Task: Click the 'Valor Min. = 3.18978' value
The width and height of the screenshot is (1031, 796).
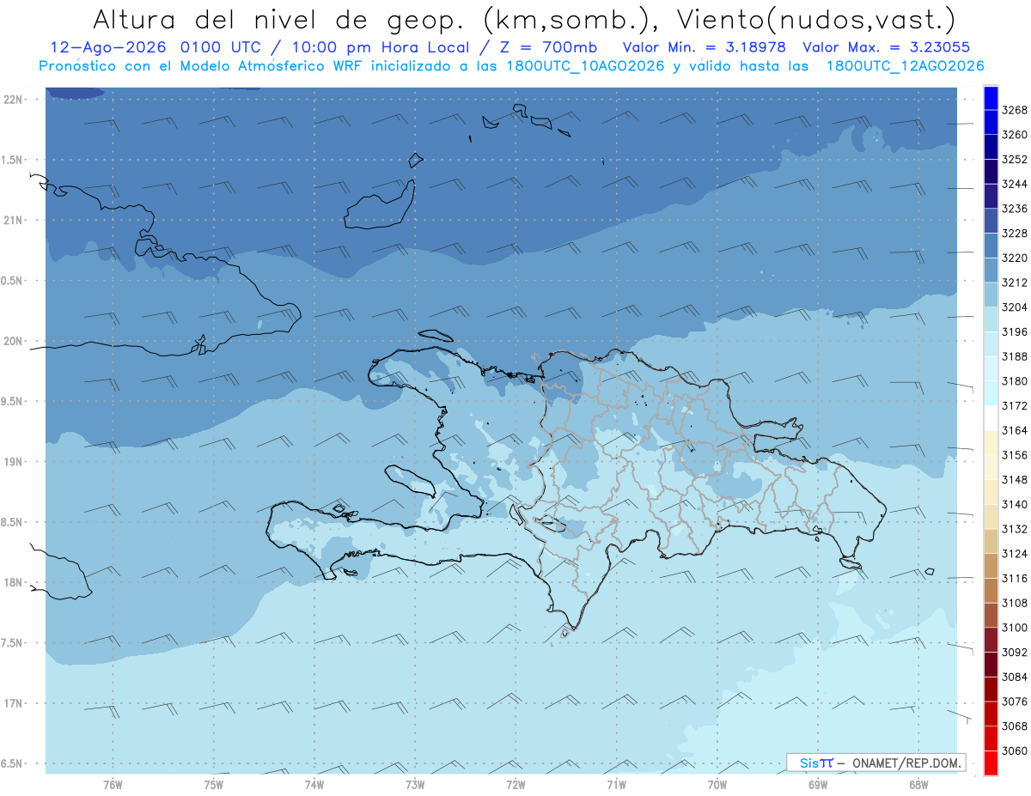Action: 704,47
